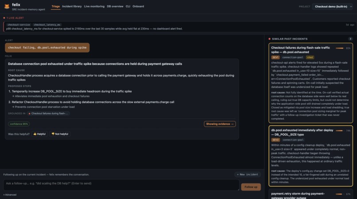Click the 67% similarity bar
Image resolution: width=357 pixels, height=199 pixels.
[339, 194]
